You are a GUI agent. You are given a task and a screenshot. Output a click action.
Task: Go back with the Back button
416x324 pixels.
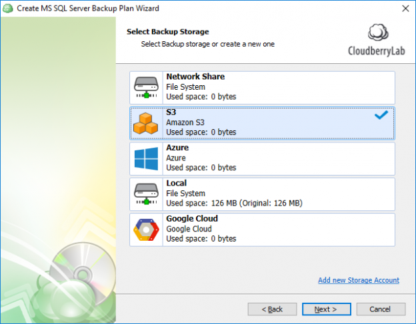[272, 309]
